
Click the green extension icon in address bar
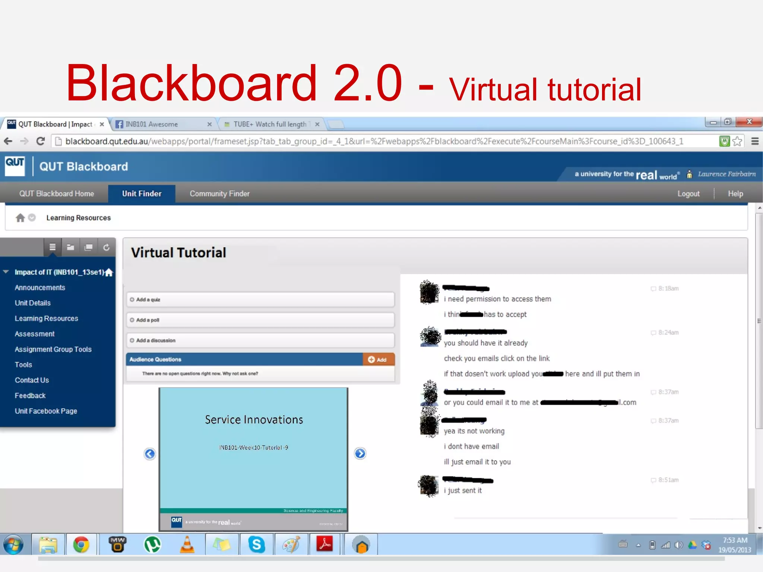[724, 141]
